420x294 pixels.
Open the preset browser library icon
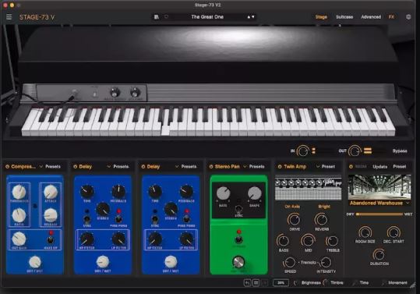(157, 17)
